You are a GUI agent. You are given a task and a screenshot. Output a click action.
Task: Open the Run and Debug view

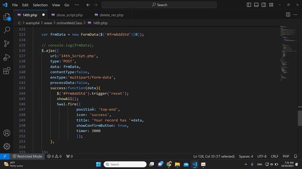point(7,57)
